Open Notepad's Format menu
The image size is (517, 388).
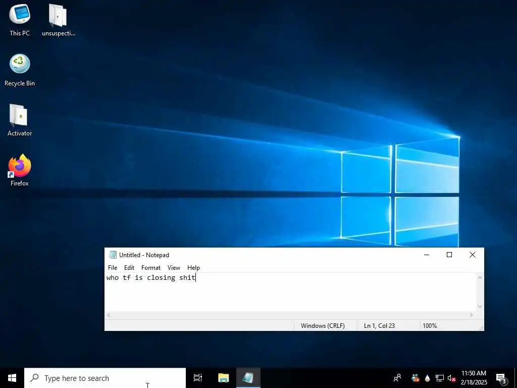150,268
